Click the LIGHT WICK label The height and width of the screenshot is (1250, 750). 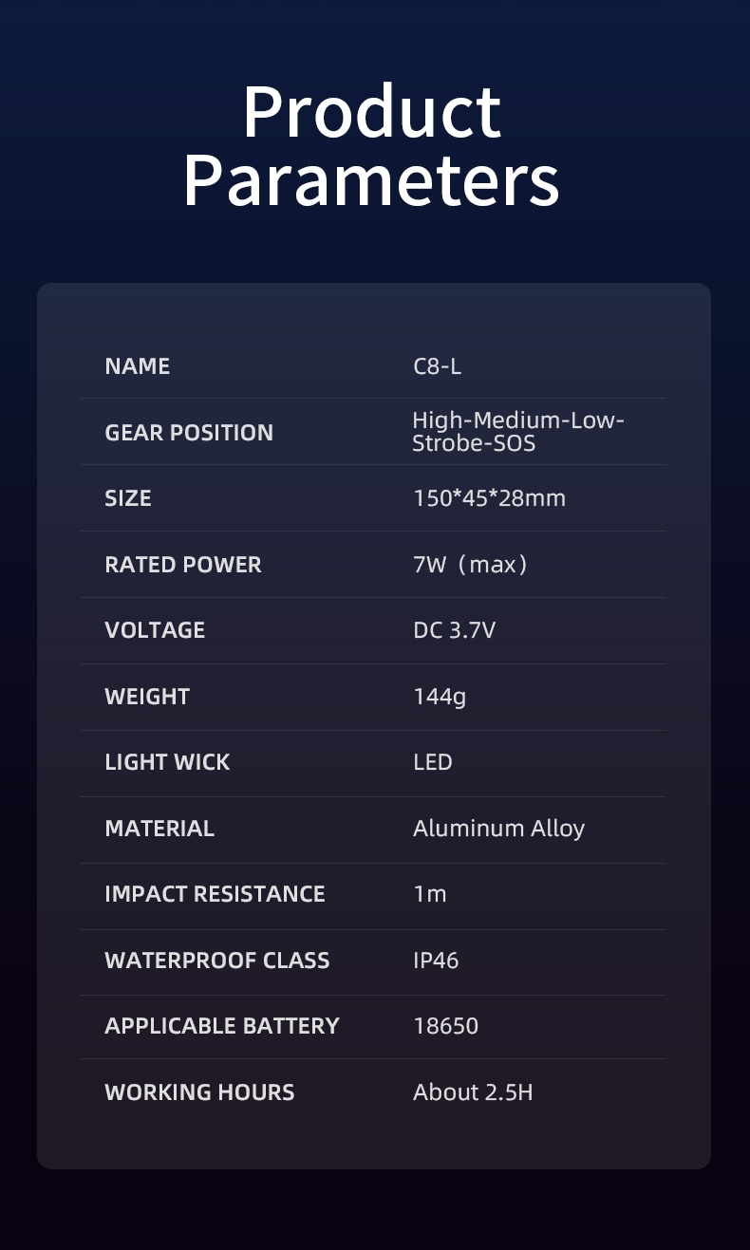point(167,762)
